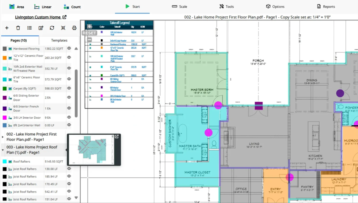Collapse 003 - Lake Home Roof Plan page
Viewport: 358px width, 203px height.
pyautogui.click(x=3, y=150)
